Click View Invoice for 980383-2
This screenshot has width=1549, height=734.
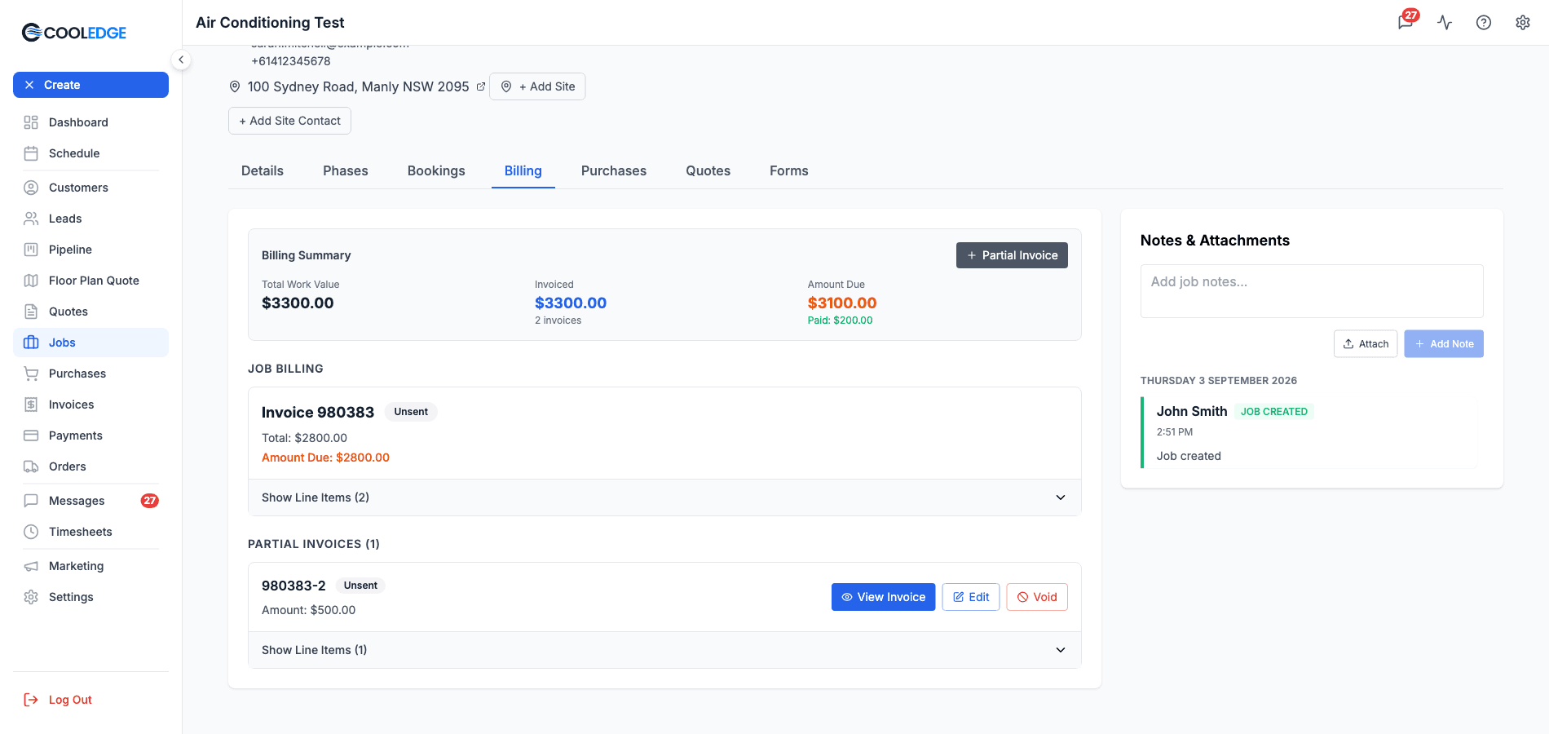pyautogui.click(x=883, y=597)
